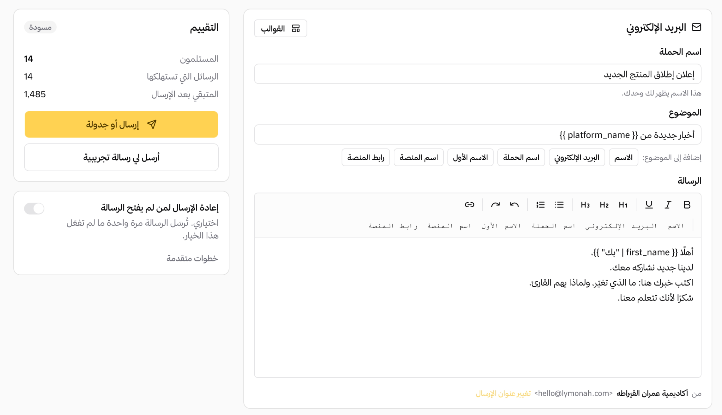Click the sender email hello@lymonah.com

point(573,394)
